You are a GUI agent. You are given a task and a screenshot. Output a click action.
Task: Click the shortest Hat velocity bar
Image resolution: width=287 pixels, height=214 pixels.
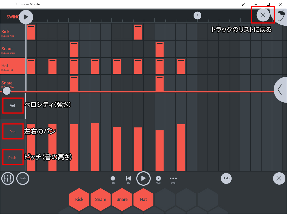tap(160, 151)
